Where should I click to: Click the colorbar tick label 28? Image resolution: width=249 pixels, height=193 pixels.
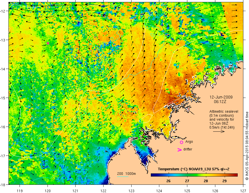[x=206, y=181]
